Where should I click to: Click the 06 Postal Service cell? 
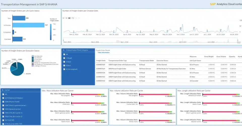coord(145,69)
